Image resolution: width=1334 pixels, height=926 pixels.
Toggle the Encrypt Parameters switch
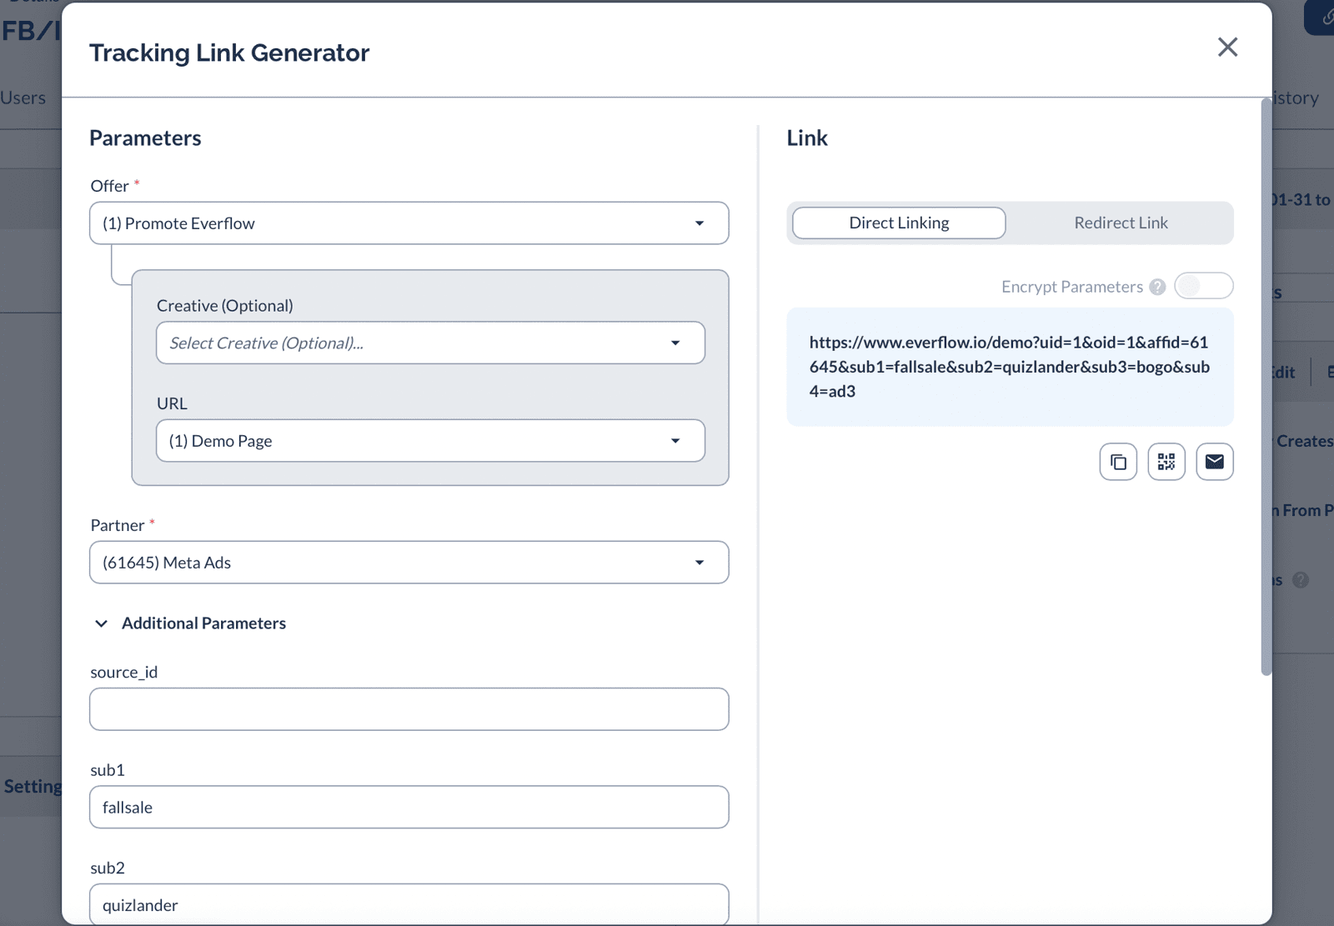coord(1204,286)
